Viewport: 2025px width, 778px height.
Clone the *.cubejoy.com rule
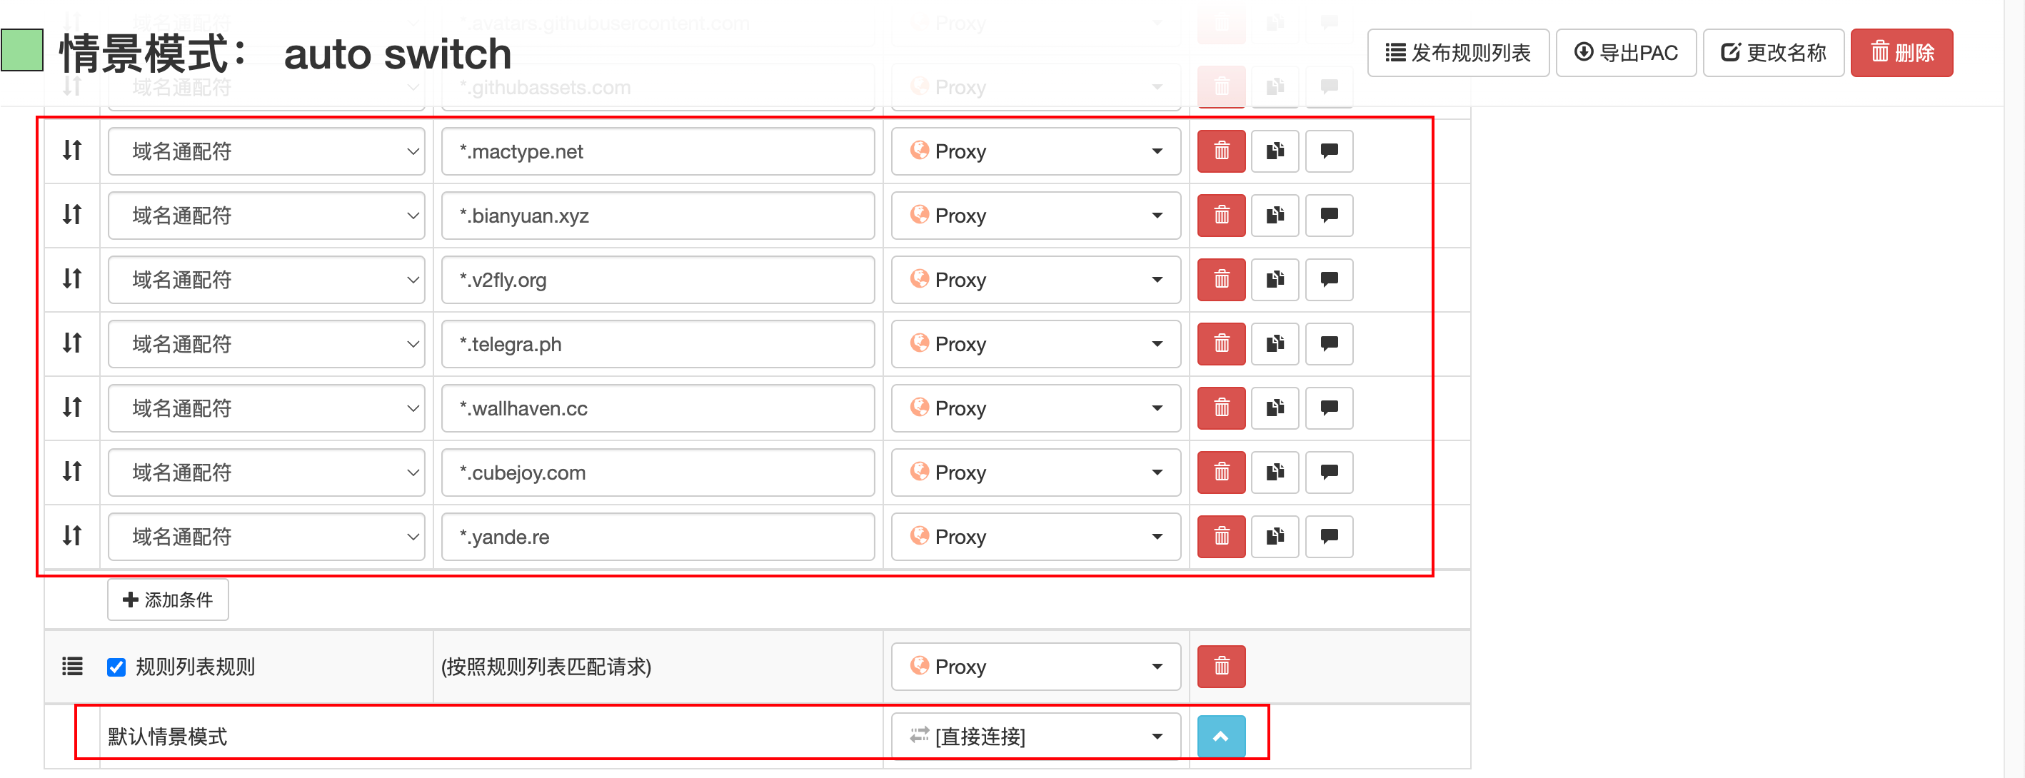[x=1275, y=473]
